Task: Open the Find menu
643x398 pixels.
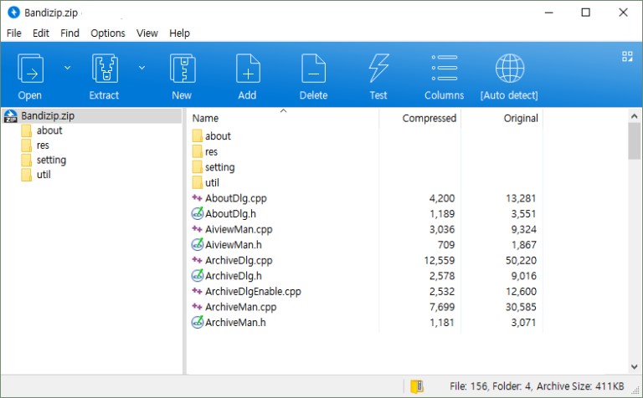Action: [x=69, y=33]
